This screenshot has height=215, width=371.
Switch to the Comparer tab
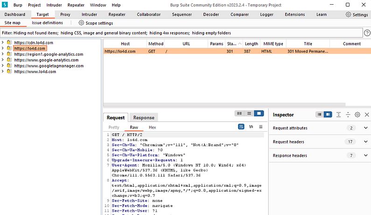point(239,14)
